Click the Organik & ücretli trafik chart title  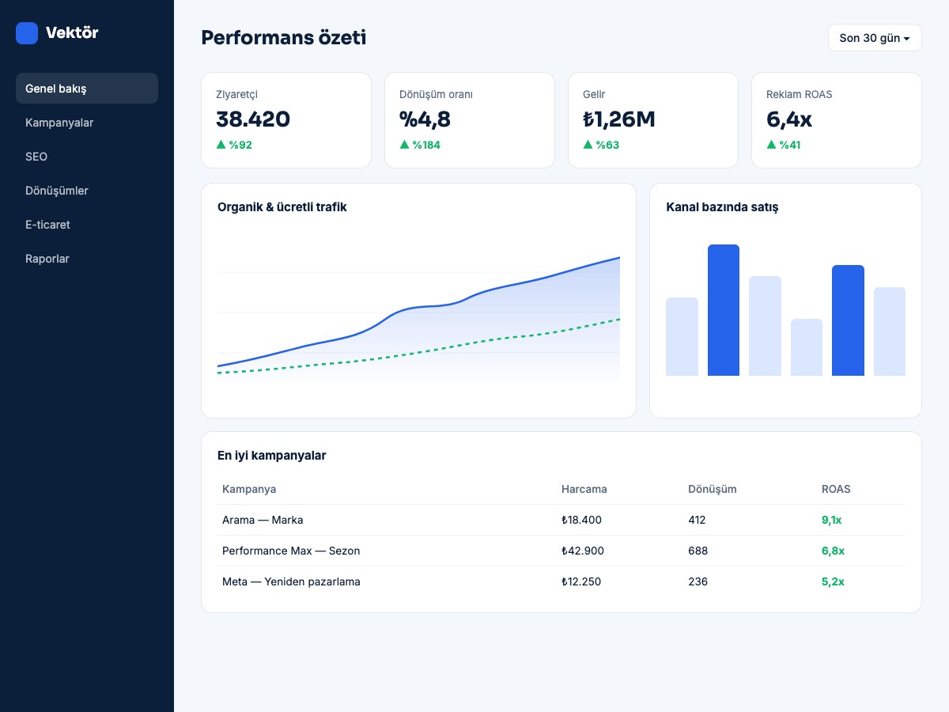click(282, 207)
